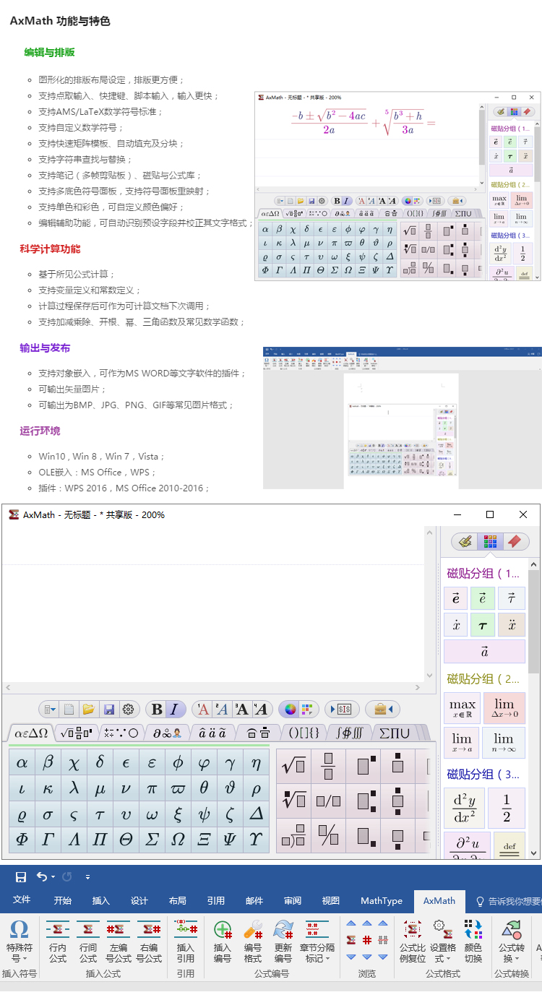
Task: Insert the slanted fraction % template
Action: click(x=328, y=835)
